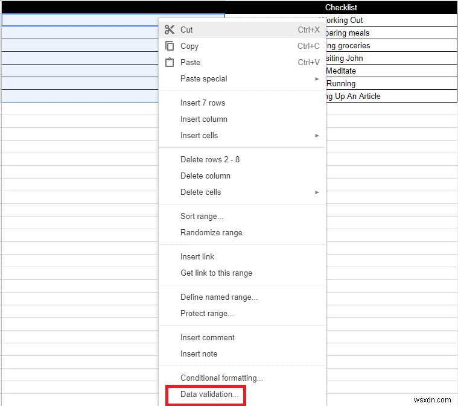Click the Buying groceries cell

pyautogui.click(x=392, y=46)
